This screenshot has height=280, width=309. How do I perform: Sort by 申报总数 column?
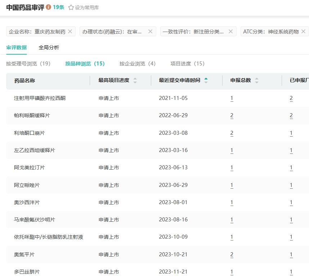[x=257, y=81]
